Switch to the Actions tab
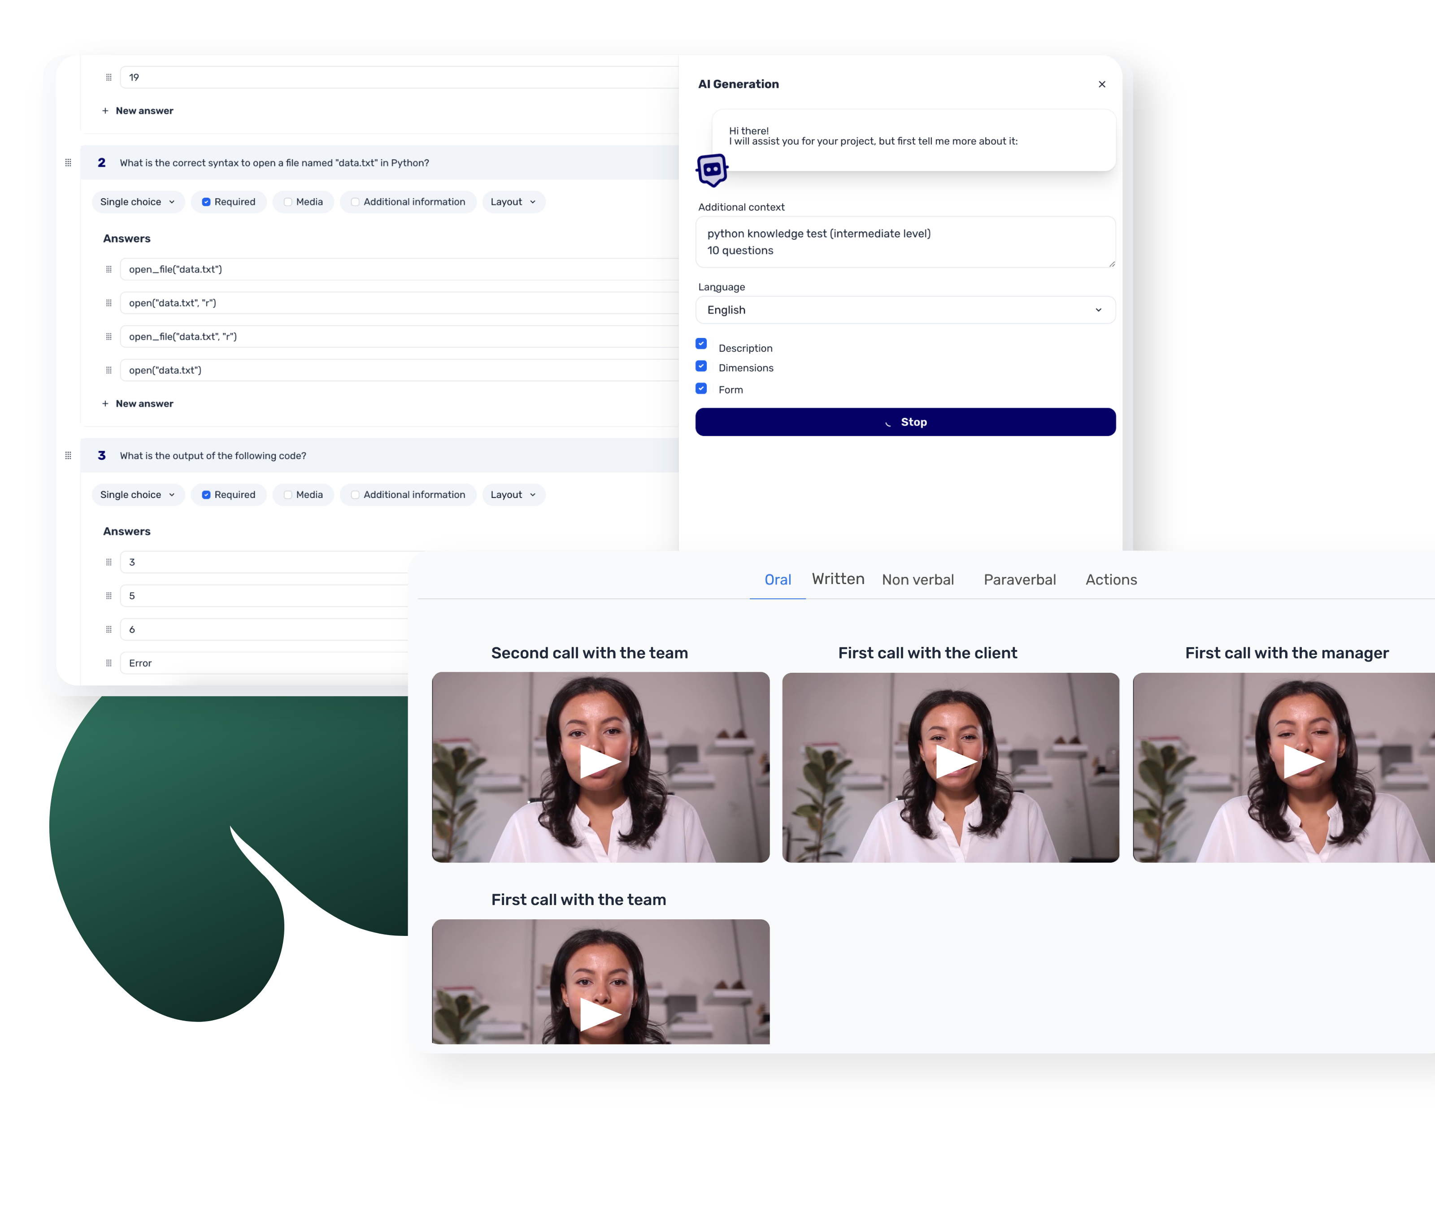This screenshot has width=1435, height=1221. (1111, 580)
